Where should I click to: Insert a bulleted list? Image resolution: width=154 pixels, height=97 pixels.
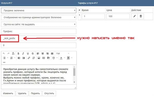[4, 58]
